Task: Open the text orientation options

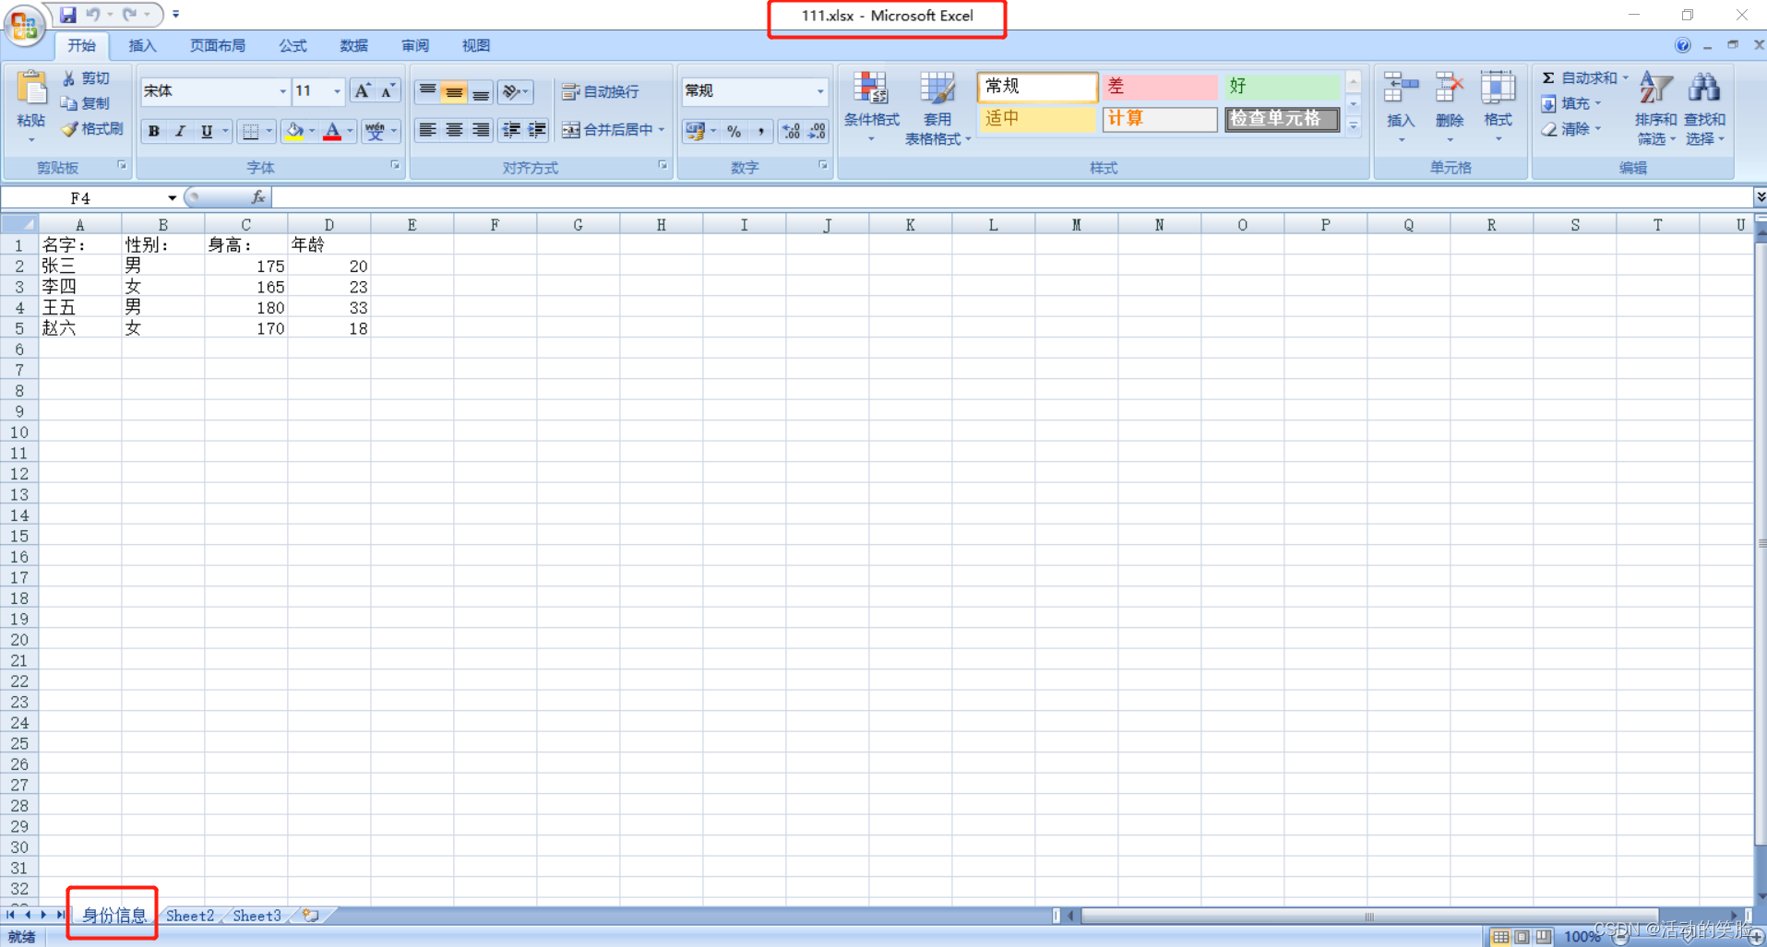Action: 515,91
